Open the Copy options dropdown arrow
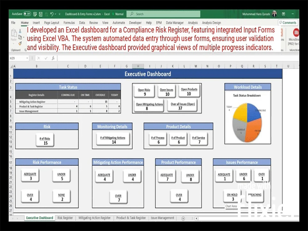The width and height of the screenshot is (308, 231). (24, 37)
